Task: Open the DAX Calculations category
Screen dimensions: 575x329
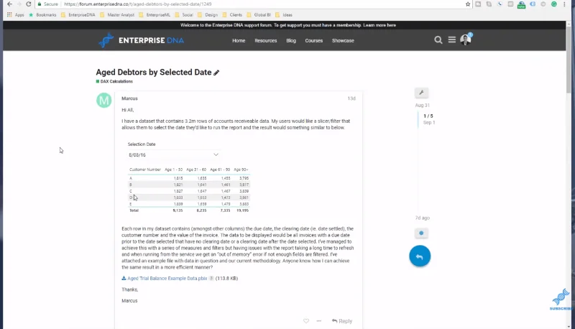Action: (x=114, y=81)
